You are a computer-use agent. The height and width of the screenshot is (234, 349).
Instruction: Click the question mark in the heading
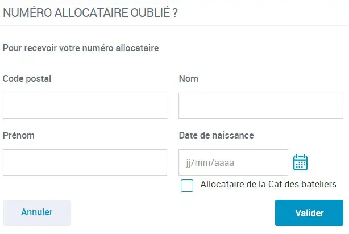pyautogui.click(x=175, y=12)
